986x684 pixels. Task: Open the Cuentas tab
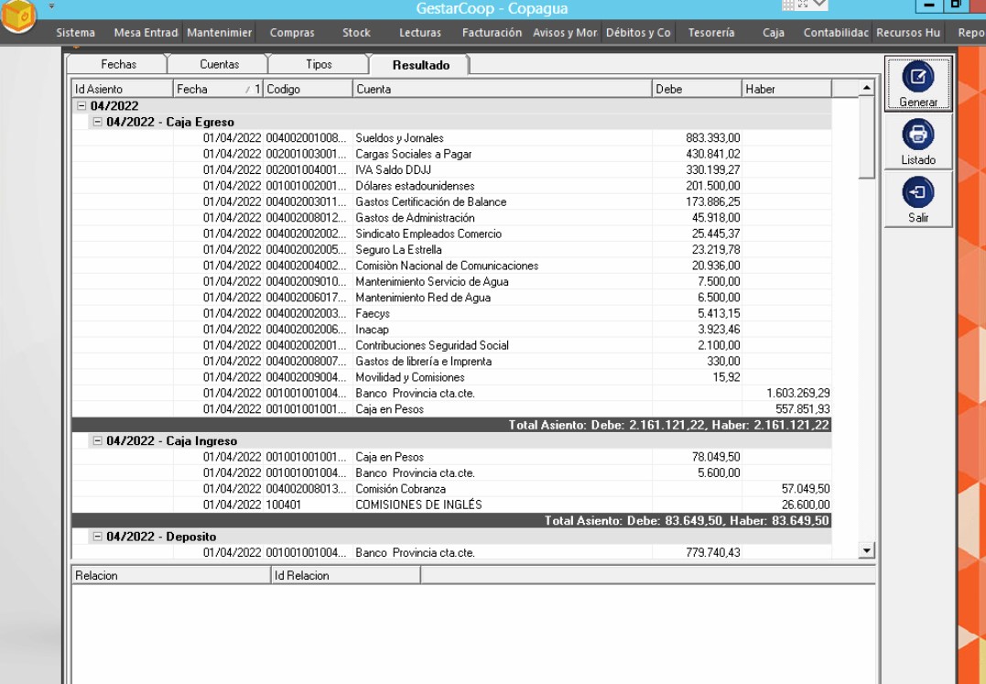(219, 65)
